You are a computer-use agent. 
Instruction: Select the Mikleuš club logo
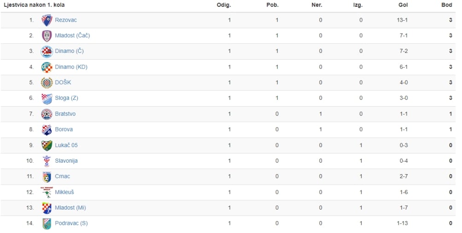[47, 192]
